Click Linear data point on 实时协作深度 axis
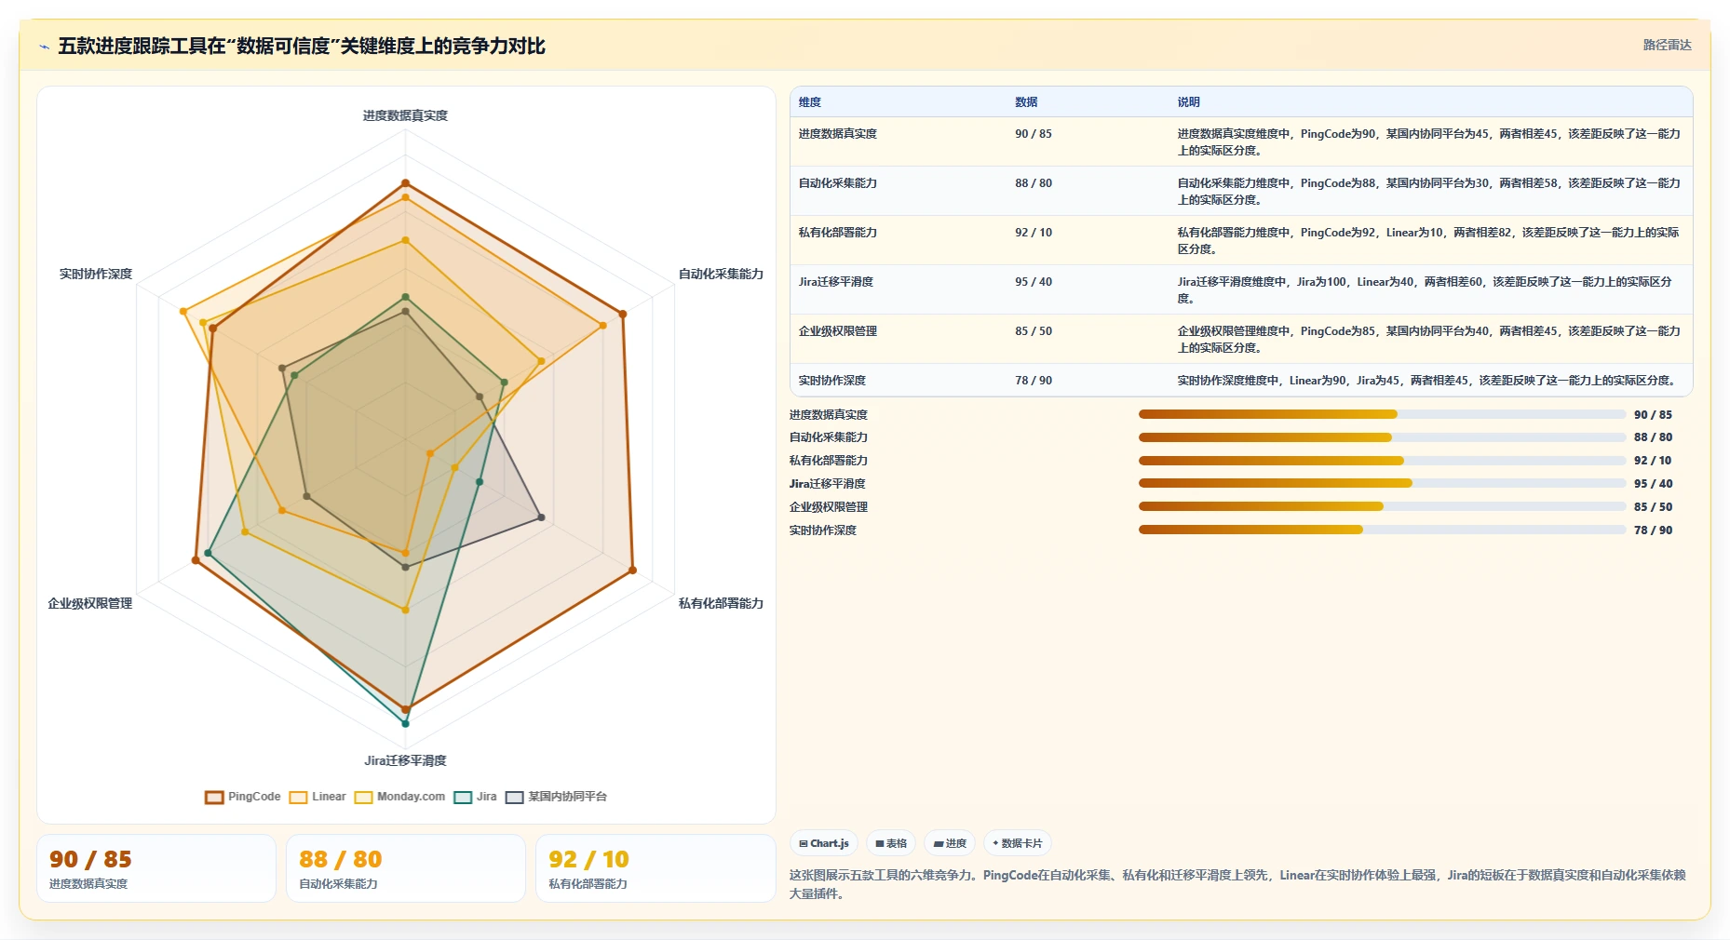 183,311
